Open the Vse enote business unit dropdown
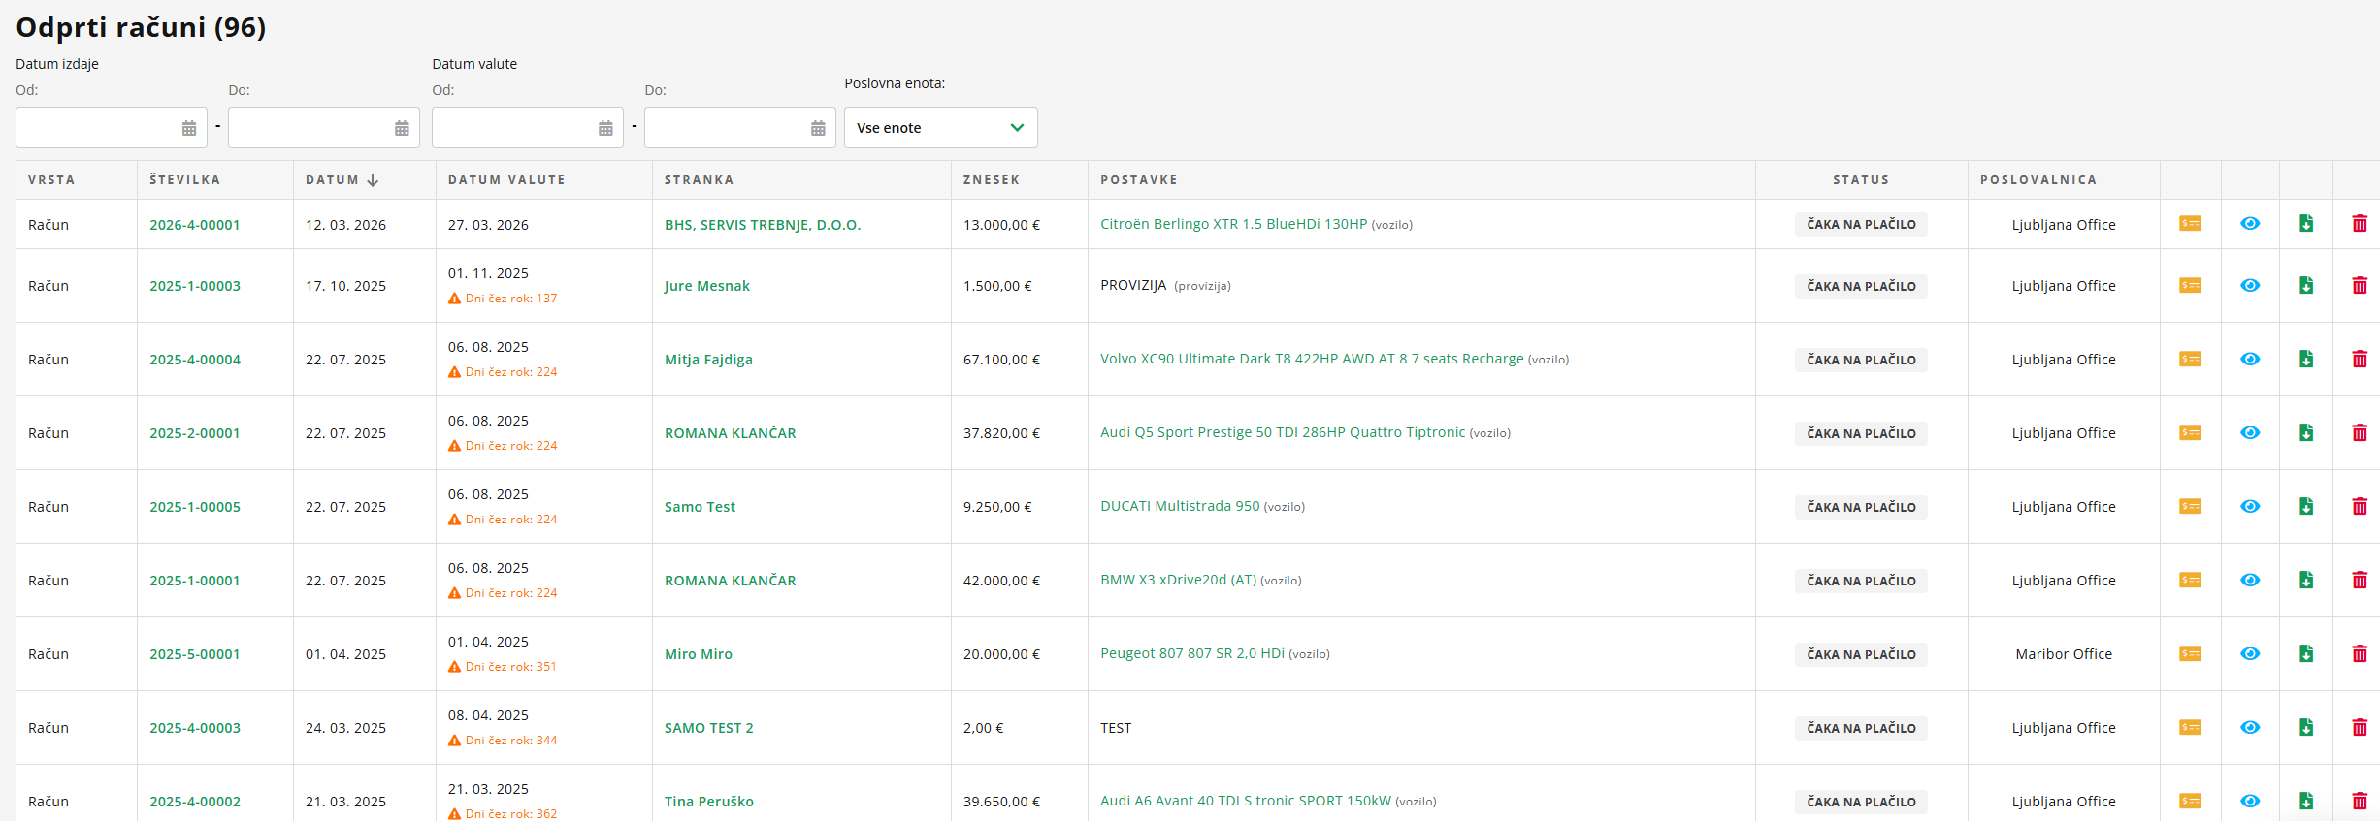2380x821 pixels. tap(940, 128)
